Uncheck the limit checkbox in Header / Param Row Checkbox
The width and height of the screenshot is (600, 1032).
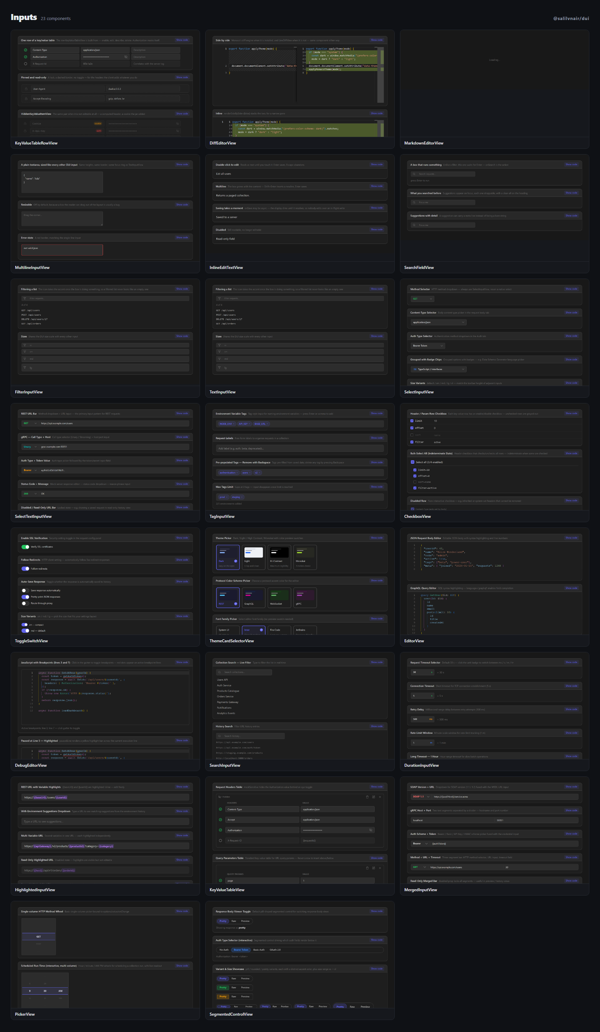click(x=412, y=421)
